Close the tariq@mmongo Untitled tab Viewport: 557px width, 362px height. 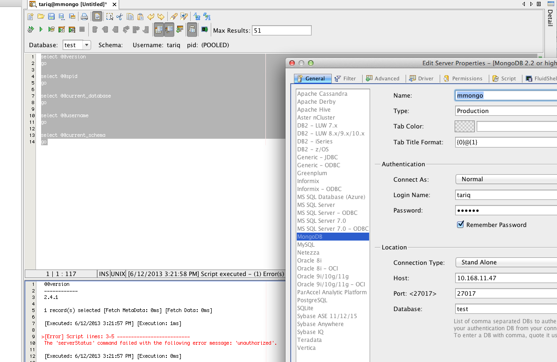[114, 5]
